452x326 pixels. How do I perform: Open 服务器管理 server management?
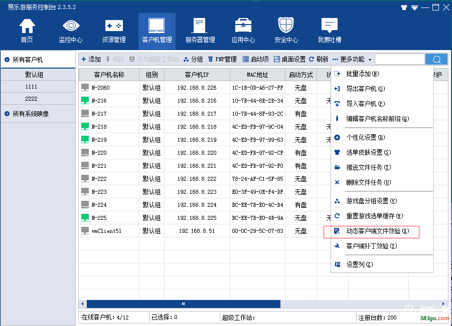click(x=200, y=31)
